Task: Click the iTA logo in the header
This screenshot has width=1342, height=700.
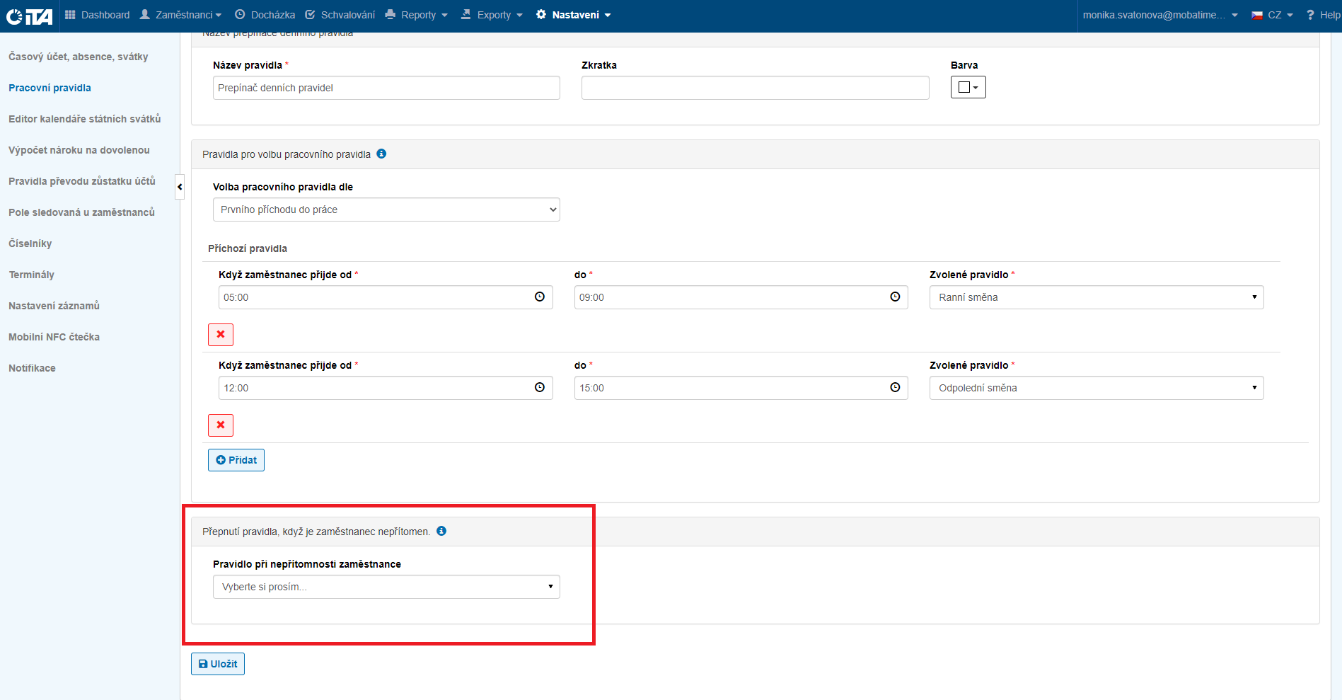Action: click(x=29, y=16)
